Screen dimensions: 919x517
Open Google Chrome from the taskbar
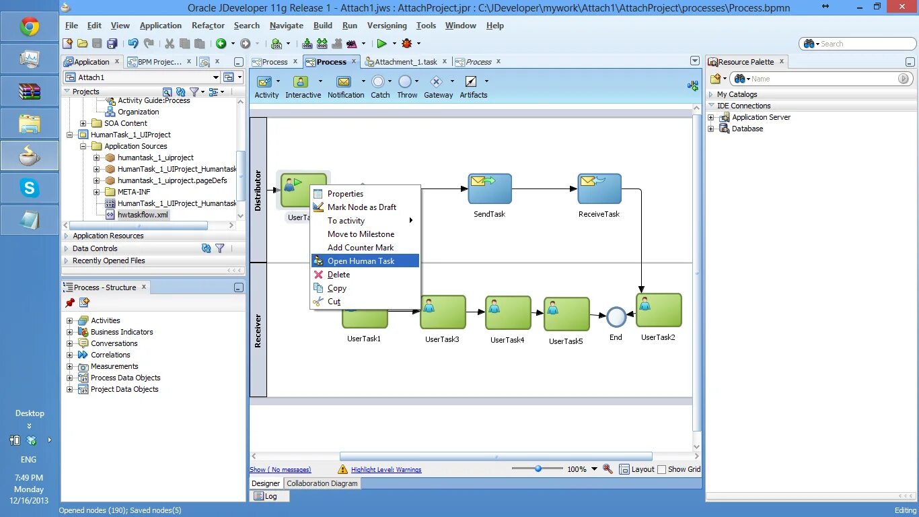[30, 28]
